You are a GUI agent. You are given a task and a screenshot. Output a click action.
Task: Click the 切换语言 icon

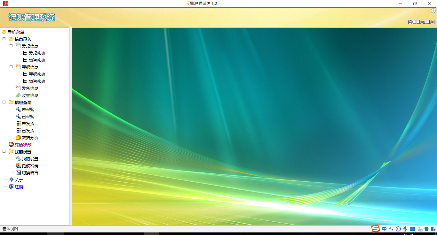pyautogui.click(x=18, y=173)
